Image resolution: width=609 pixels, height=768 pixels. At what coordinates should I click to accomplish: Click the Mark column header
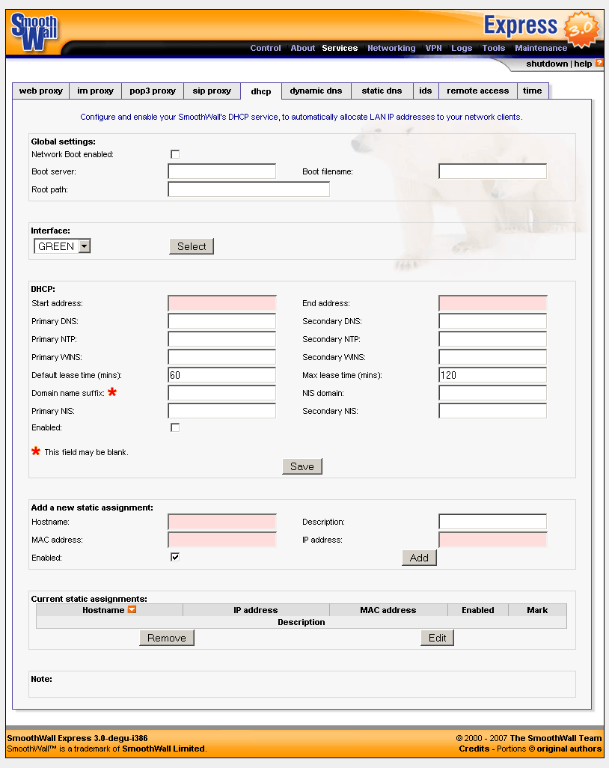[537, 610]
